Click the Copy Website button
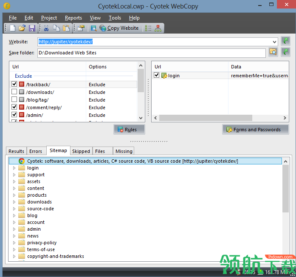Image resolution: width=296 pixels, height=277 pixels. click(x=119, y=28)
